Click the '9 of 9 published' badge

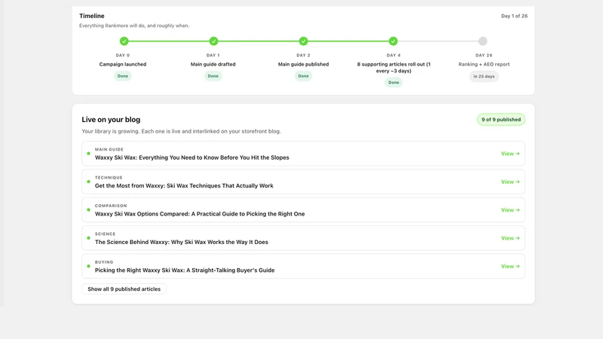[501, 120]
